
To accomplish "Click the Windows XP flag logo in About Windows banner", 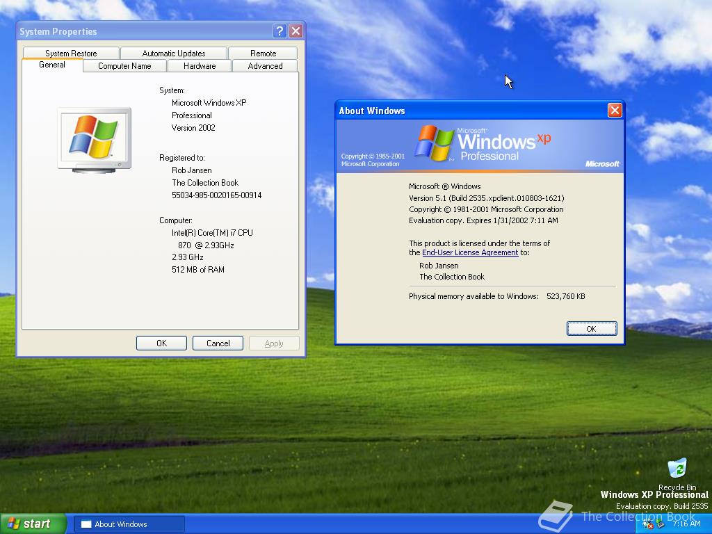I will [x=435, y=143].
